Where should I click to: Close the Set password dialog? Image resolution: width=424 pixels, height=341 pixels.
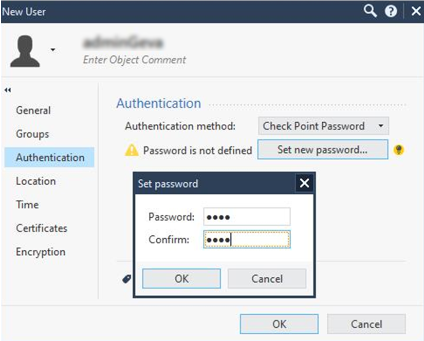(x=304, y=183)
